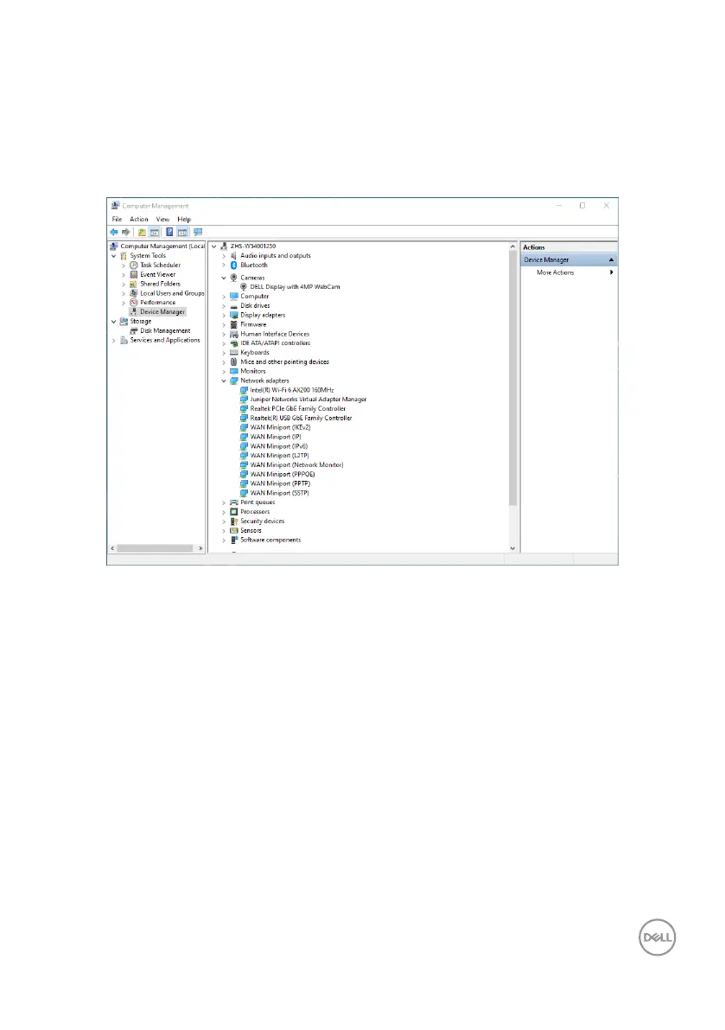This screenshot has width=725, height=1030.
Task: Select WAN Miniport (Network Monitor)
Action: pyautogui.click(x=296, y=465)
